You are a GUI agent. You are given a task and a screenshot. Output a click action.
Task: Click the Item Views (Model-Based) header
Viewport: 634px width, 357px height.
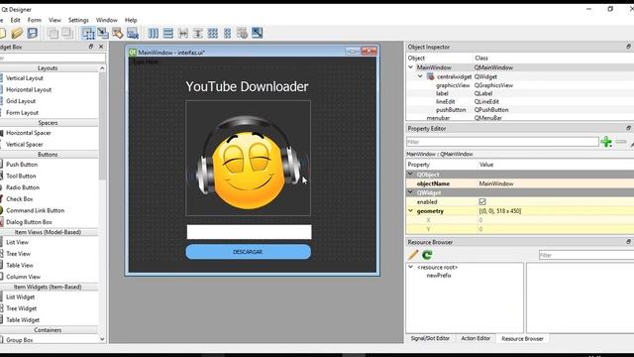point(48,232)
